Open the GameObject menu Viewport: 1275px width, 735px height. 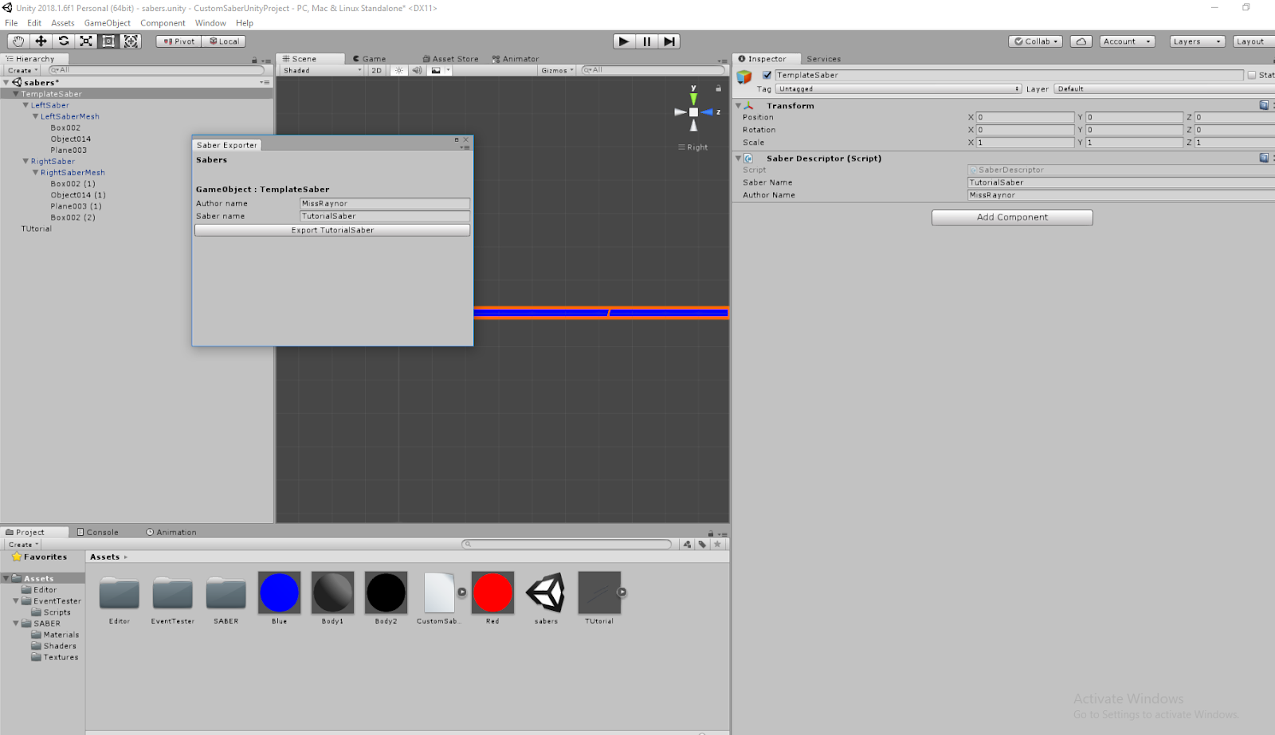[x=107, y=22]
